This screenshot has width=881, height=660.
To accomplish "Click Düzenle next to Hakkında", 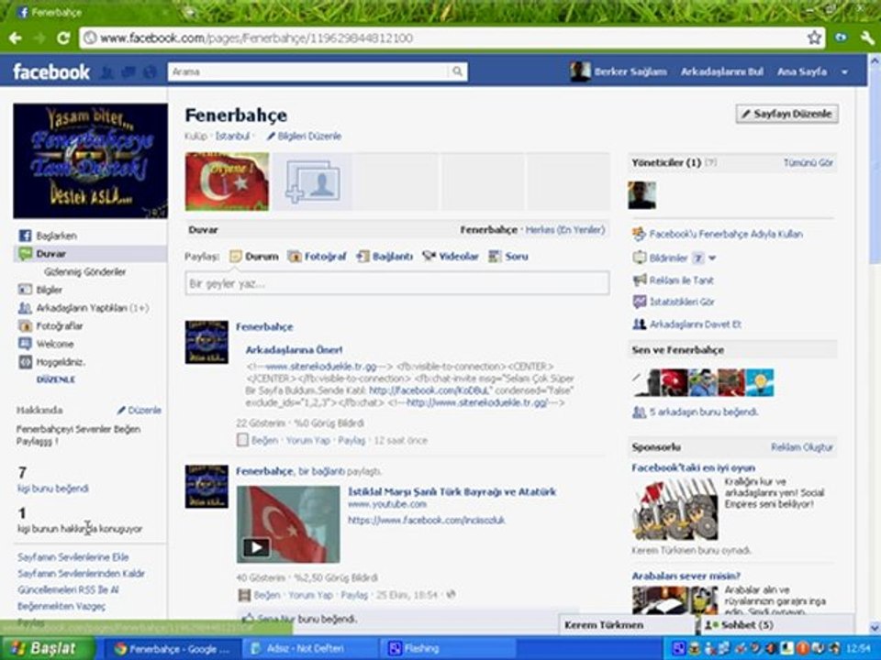I will tap(139, 411).
